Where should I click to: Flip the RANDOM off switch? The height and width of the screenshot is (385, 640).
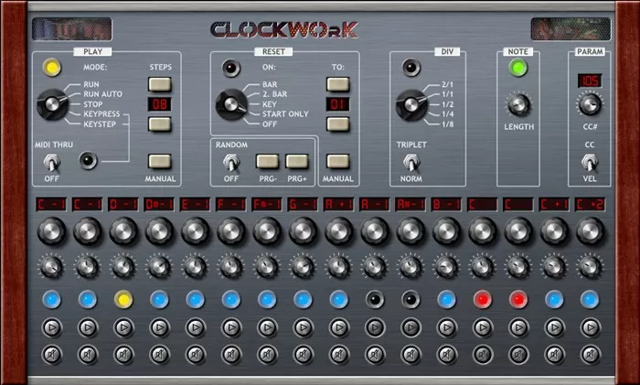pyautogui.click(x=231, y=163)
